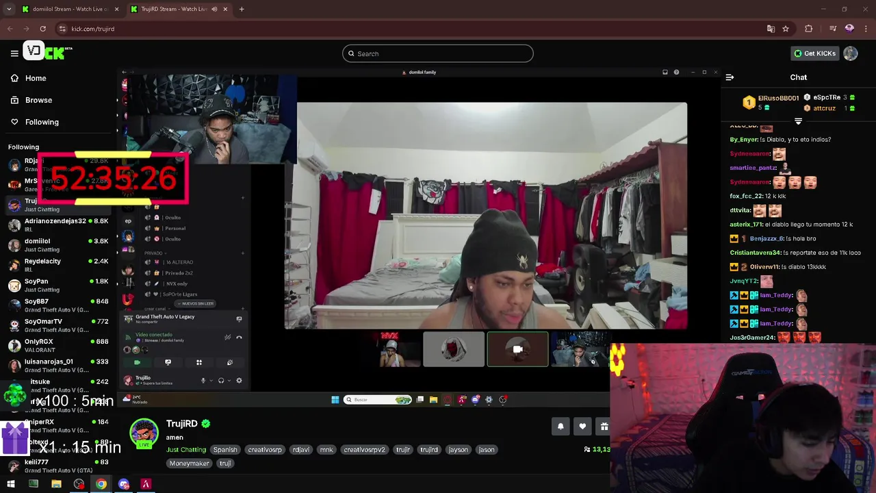Open user settings gear in the streamed Discord
876x493 pixels.
(239, 381)
